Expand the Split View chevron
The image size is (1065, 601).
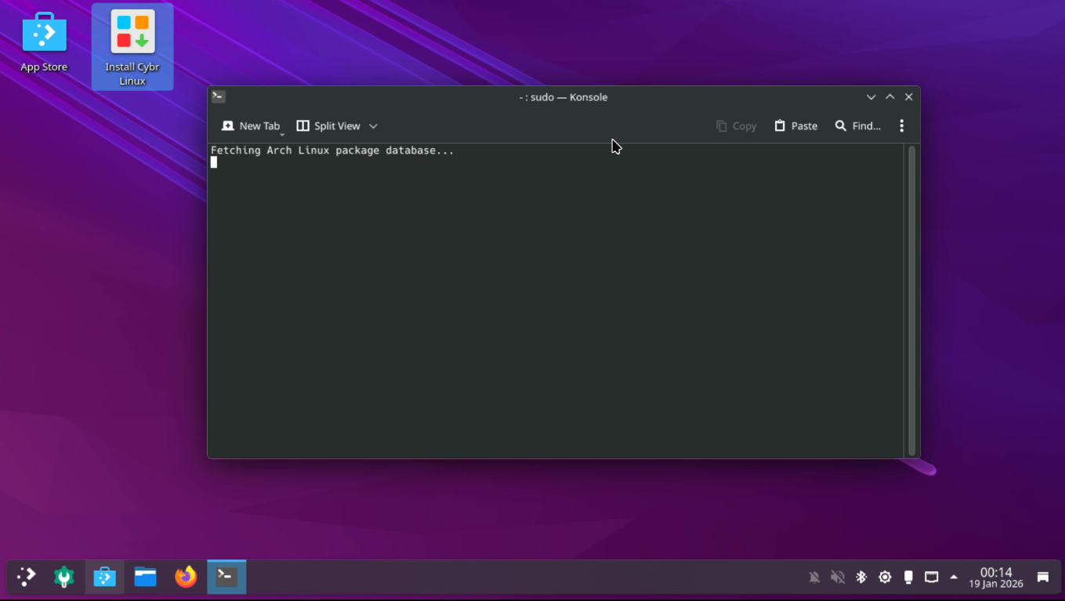pyautogui.click(x=373, y=125)
